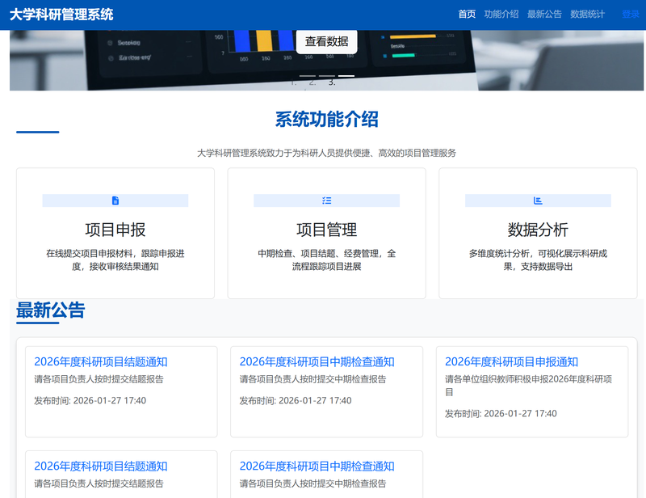Click the 登录 login link

[631, 15]
